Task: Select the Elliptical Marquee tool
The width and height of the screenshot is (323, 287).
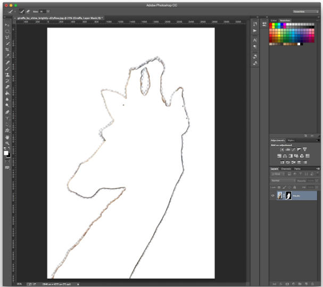Action: click(x=7, y=31)
